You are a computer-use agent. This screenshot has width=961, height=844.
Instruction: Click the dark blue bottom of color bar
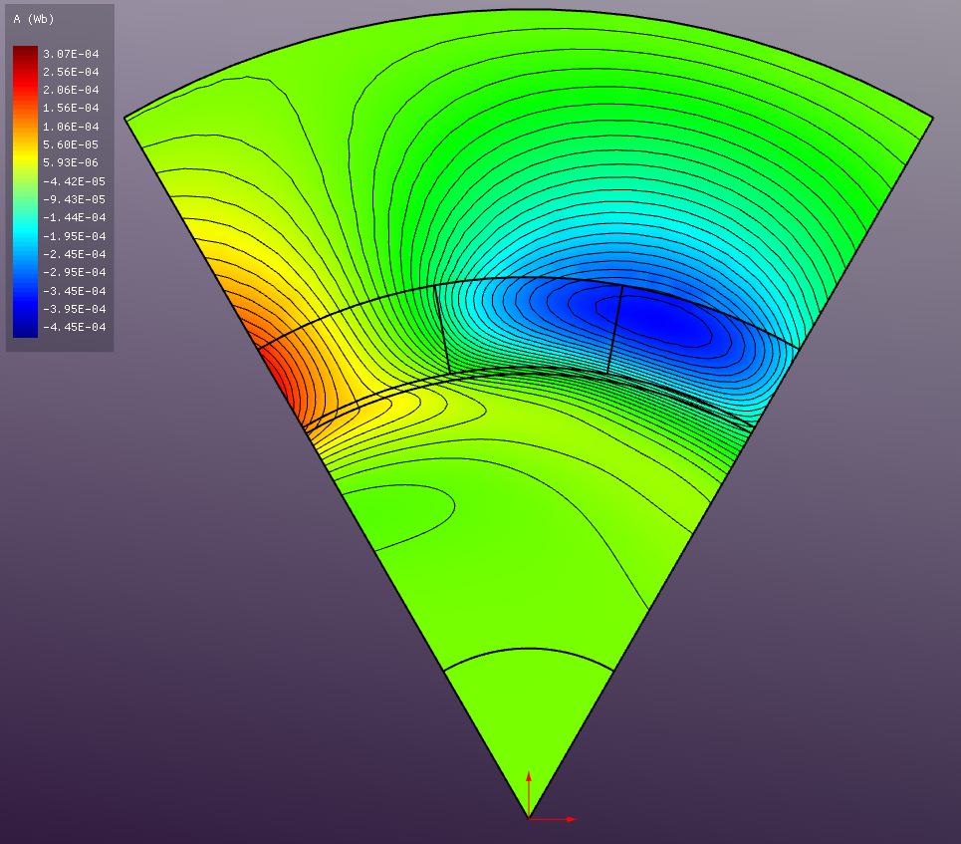point(25,329)
